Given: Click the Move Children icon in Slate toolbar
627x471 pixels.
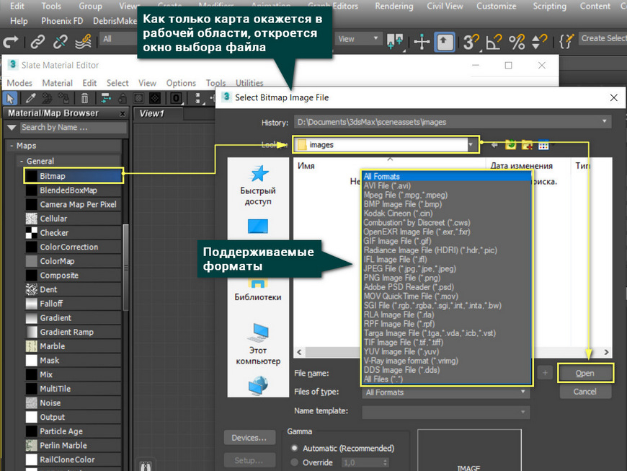Looking at the screenshot, I should (106, 97).
